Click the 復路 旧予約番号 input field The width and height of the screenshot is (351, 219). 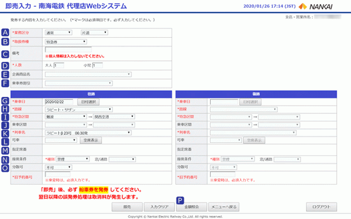[x=223, y=174]
